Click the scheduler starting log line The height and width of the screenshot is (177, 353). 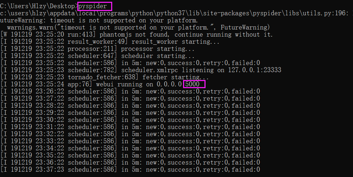(98, 56)
